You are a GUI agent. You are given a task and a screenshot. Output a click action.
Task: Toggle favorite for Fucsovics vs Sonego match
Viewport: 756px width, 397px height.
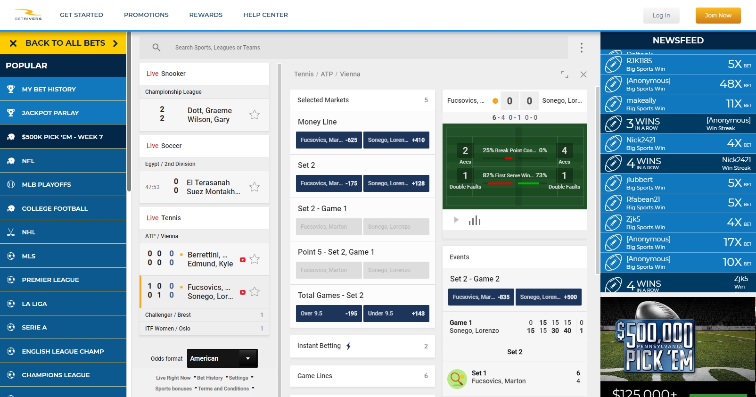[255, 292]
